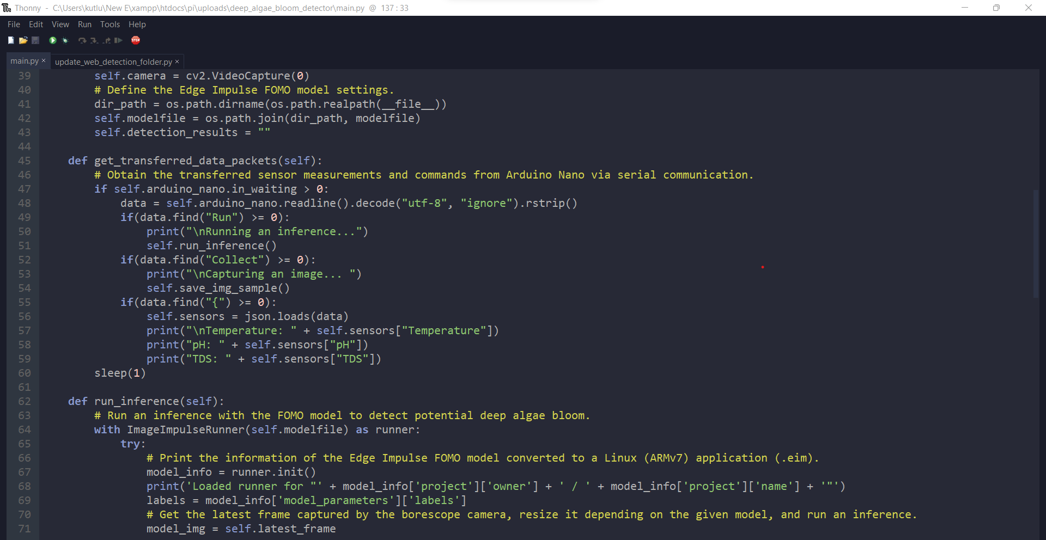Image resolution: width=1046 pixels, height=540 pixels.
Task: Step into the function call
Action: (x=94, y=40)
